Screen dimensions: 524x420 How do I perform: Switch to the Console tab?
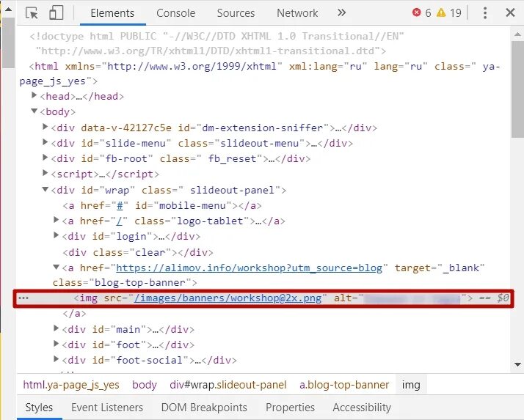coord(176,13)
